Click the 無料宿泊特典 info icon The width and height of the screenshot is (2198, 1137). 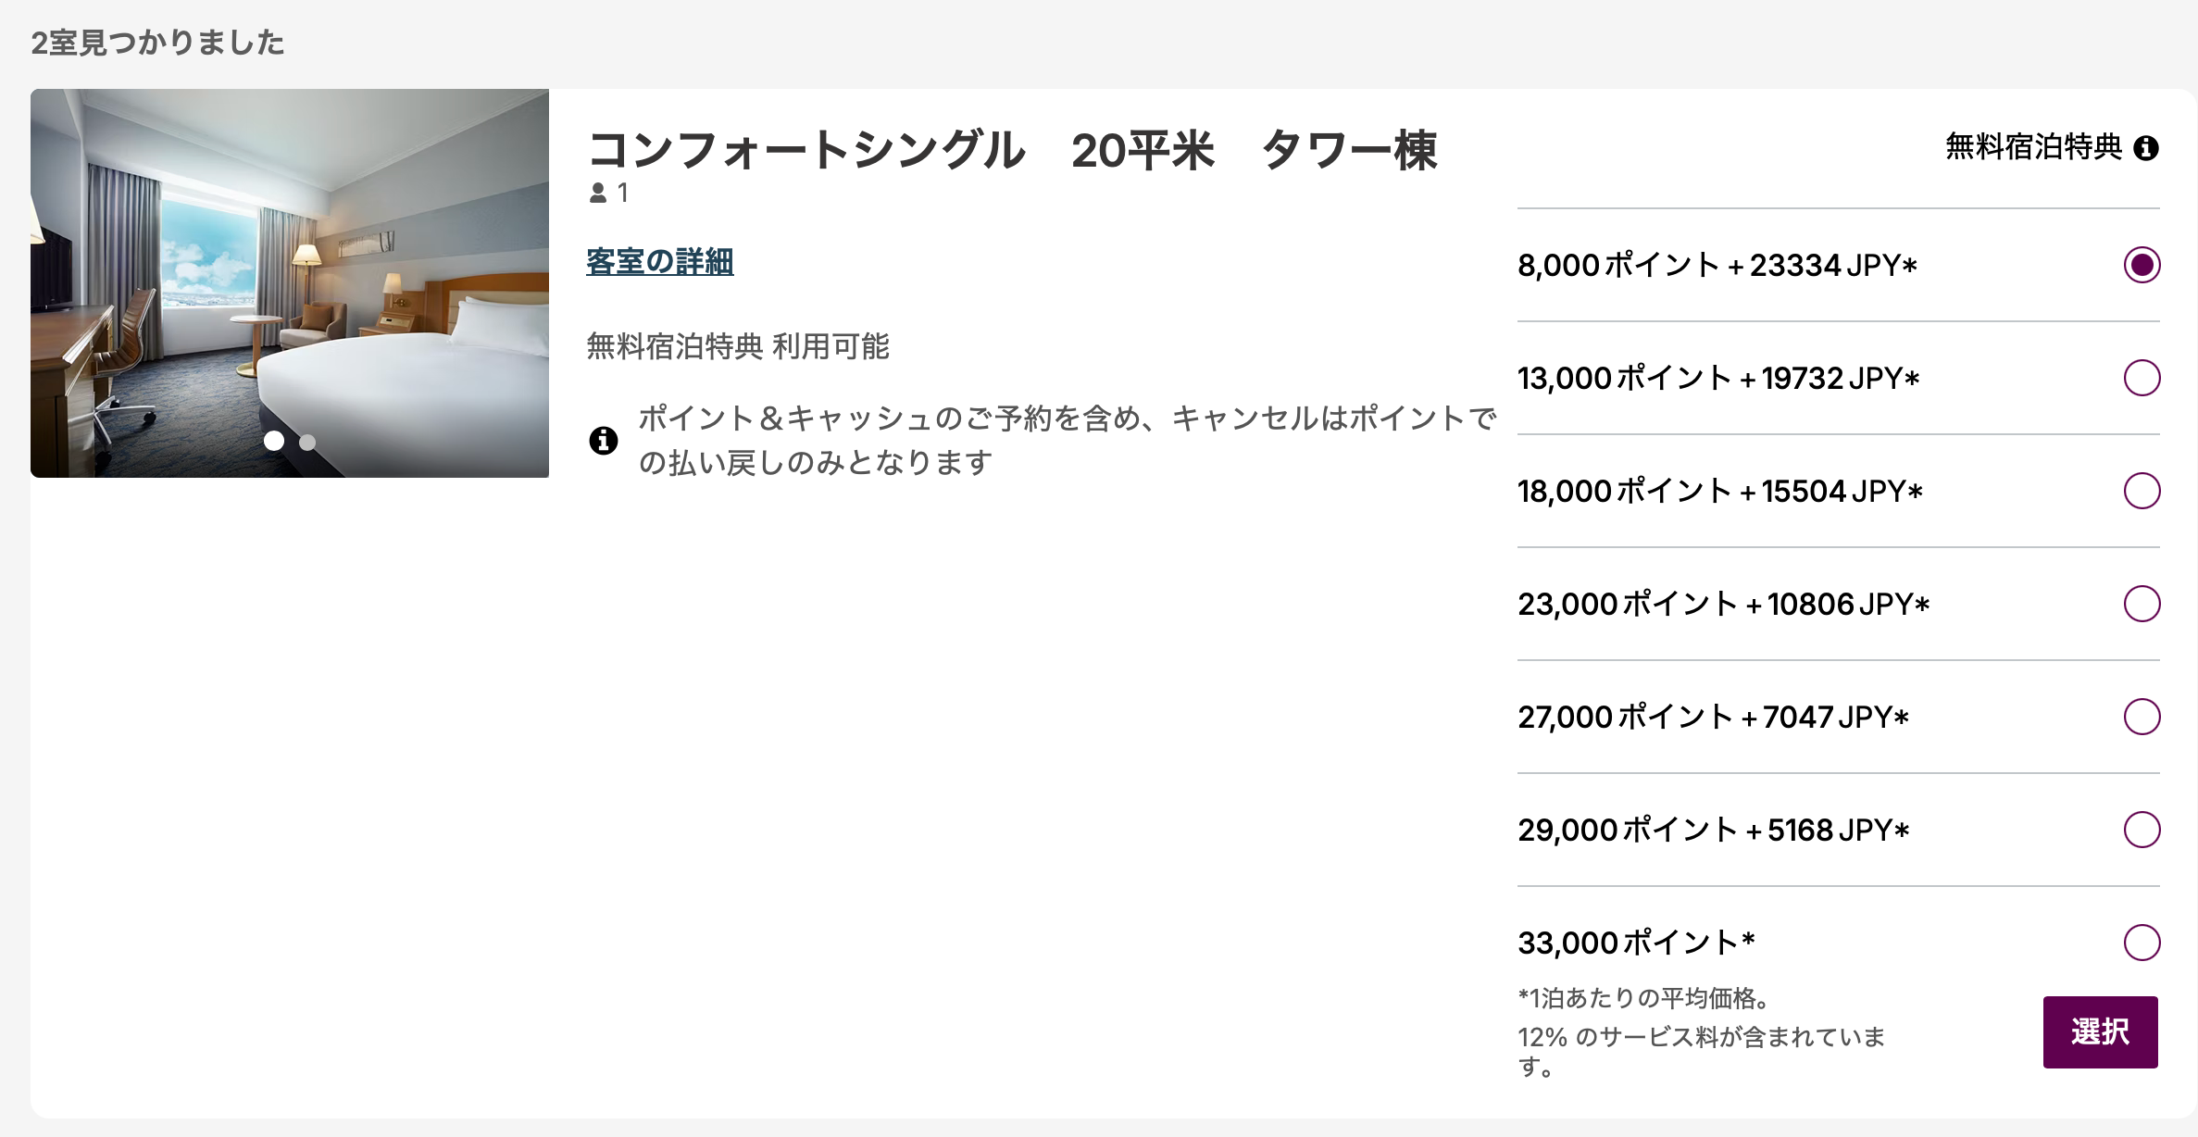(x=2147, y=147)
